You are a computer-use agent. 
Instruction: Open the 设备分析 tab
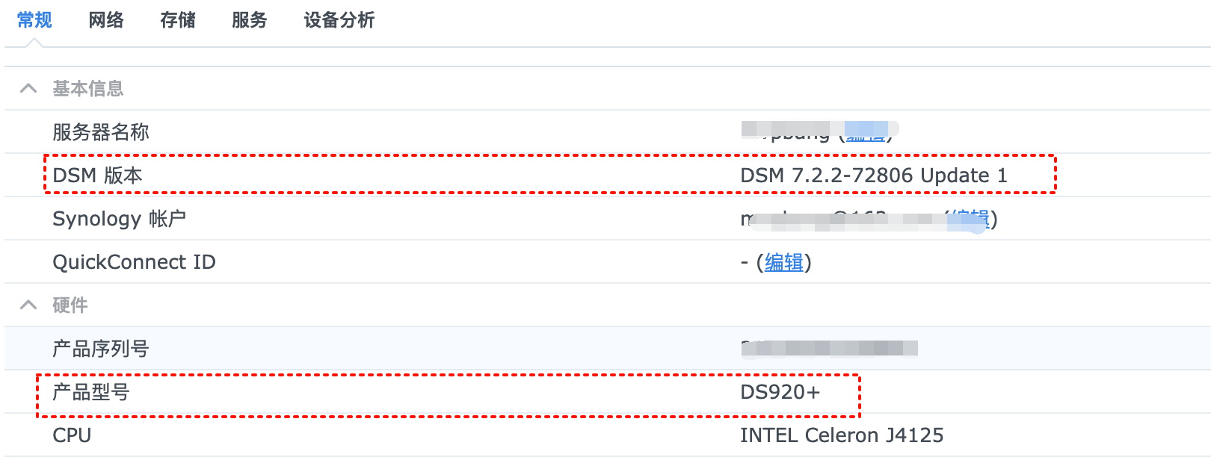[339, 20]
